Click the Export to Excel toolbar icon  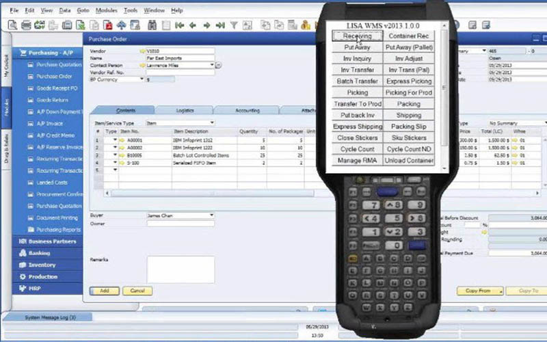point(81,25)
